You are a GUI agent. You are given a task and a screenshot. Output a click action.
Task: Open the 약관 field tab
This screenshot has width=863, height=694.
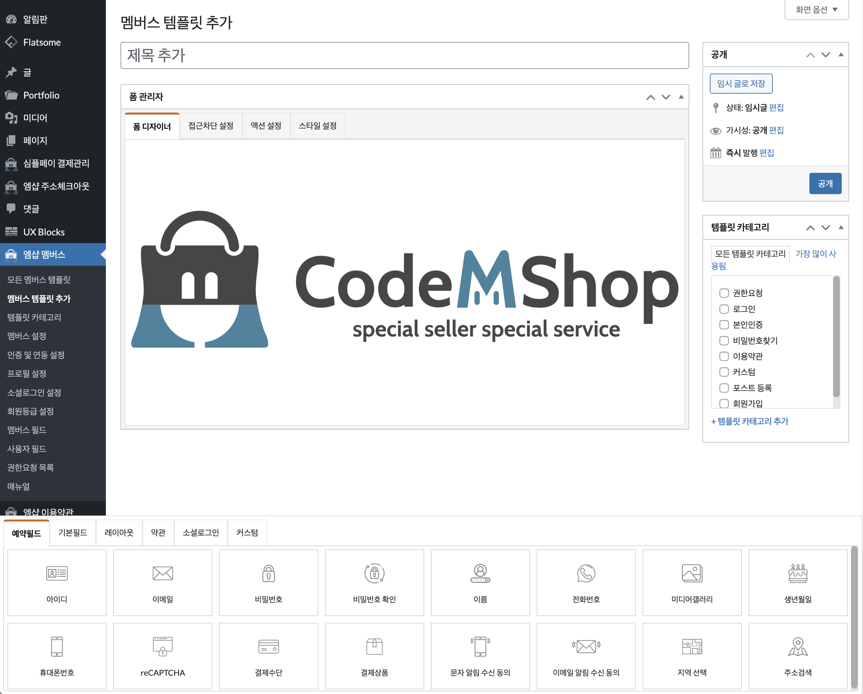pos(158,532)
